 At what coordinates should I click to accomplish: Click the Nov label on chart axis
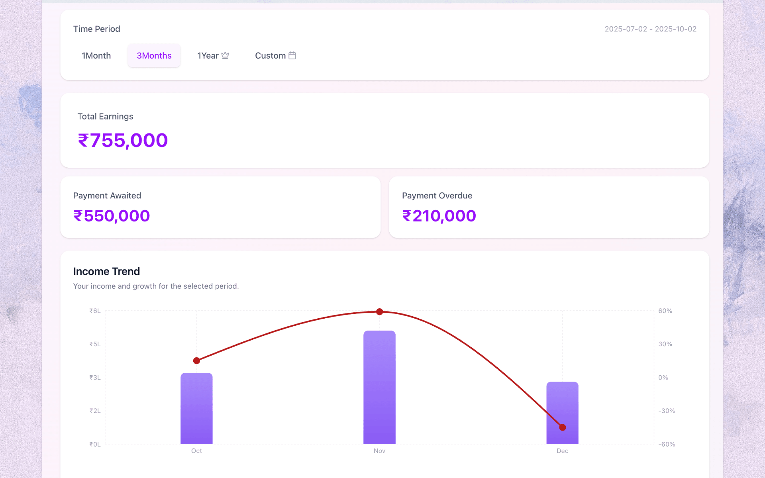pos(379,451)
